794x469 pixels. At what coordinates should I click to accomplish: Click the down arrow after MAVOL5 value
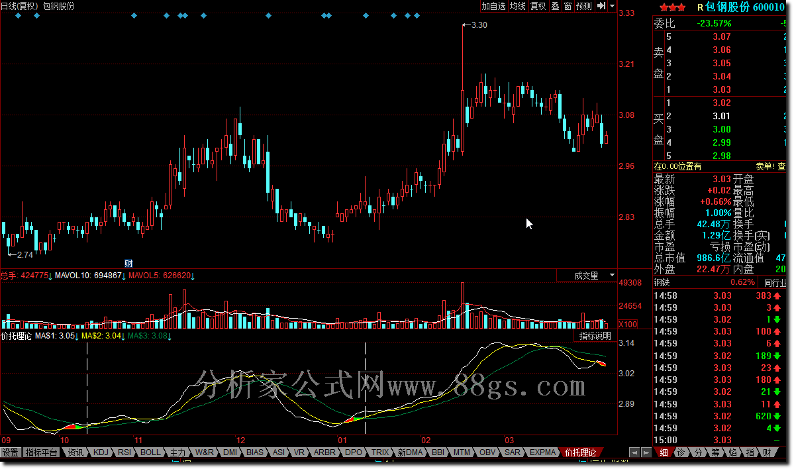pyautogui.click(x=193, y=276)
